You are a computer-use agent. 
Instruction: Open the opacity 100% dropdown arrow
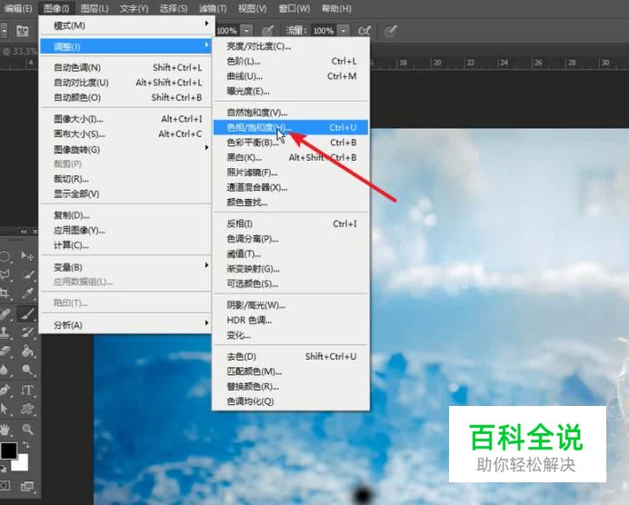point(246,31)
